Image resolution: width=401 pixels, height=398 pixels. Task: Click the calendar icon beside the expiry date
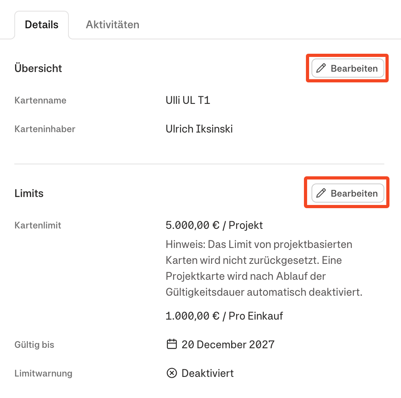171,344
